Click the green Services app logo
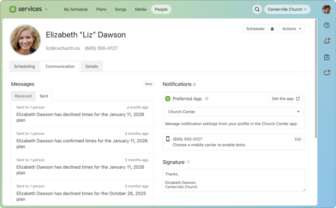 click(x=13, y=9)
